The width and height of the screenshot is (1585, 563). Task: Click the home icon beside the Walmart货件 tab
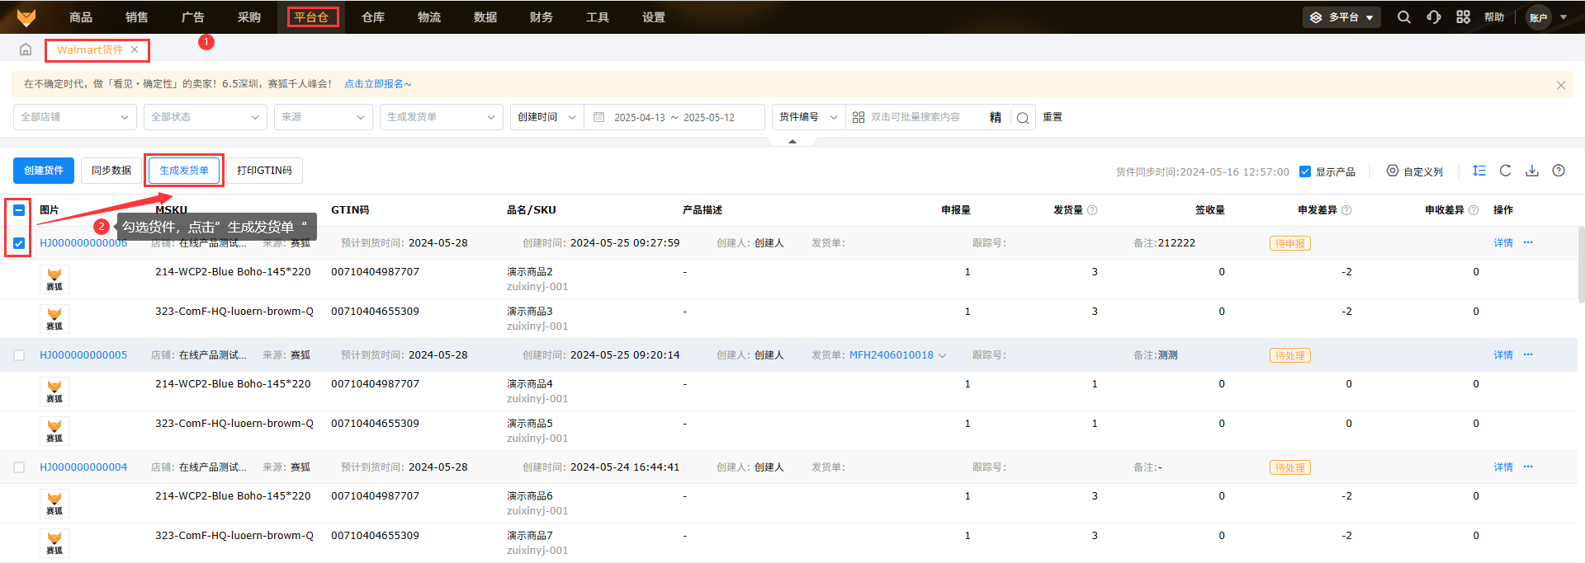(x=26, y=50)
